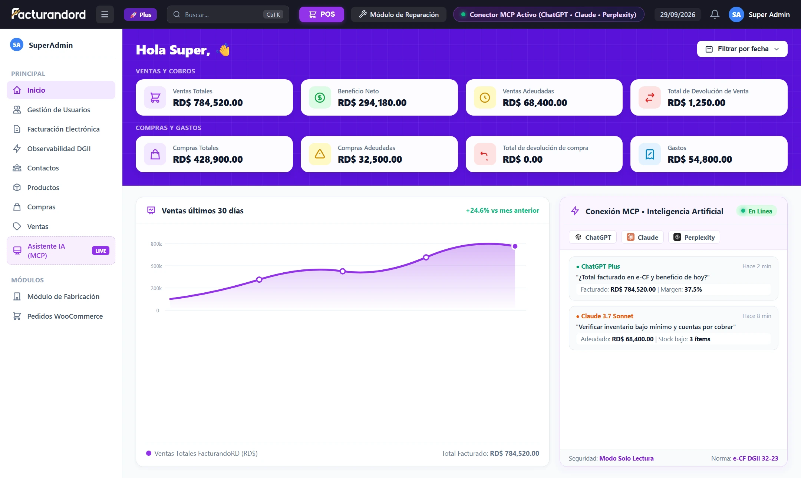Go to Gestión de Usuarios
Screen dimensions: 801x478
coord(61,110)
